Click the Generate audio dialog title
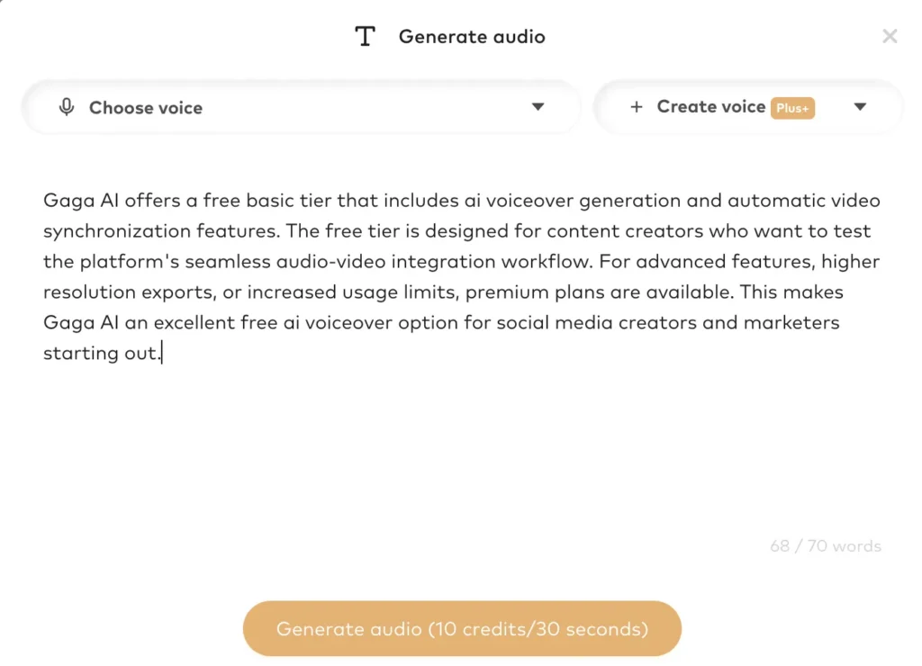Image resolution: width=922 pixels, height=666 pixels. click(x=472, y=36)
